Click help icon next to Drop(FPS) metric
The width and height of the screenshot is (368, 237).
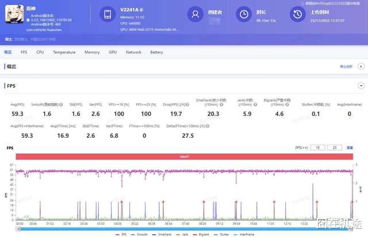pos(187,104)
